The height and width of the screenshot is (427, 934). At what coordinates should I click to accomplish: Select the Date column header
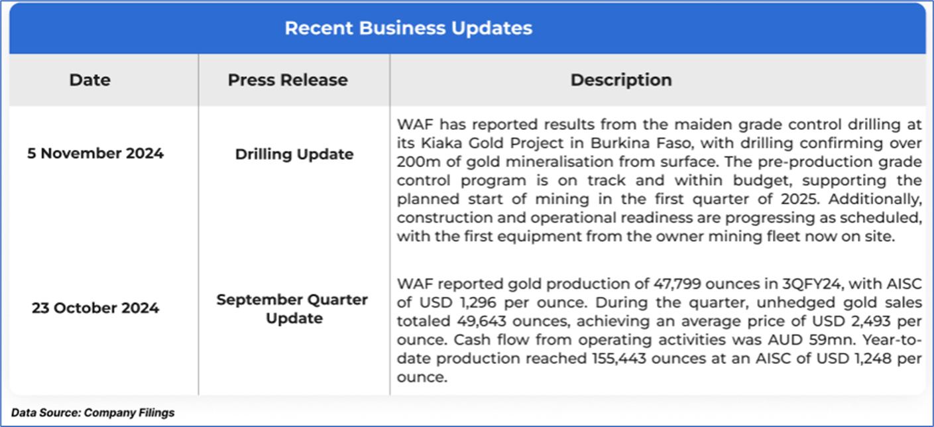click(90, 80)
